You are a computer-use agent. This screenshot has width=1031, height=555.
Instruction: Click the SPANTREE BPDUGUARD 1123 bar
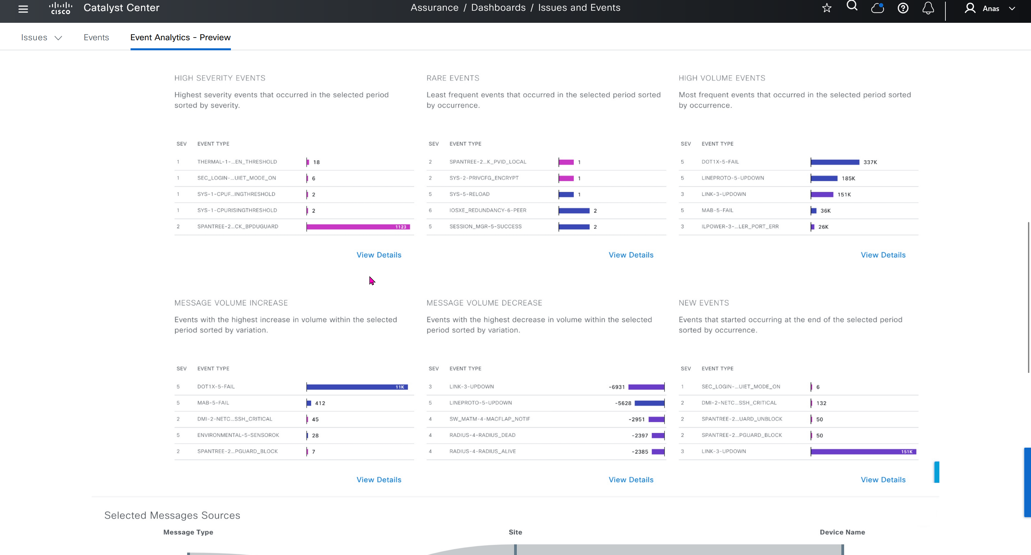pyautogui.click(x=358, y=227)
